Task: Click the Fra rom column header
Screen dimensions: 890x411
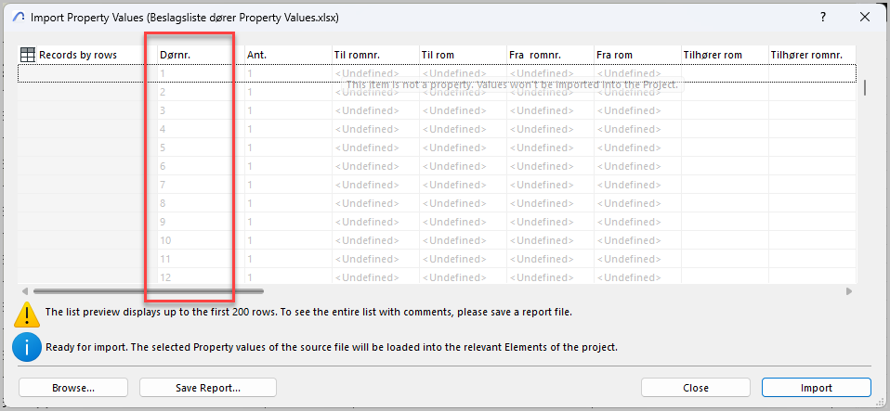Action: click(614, 55)
